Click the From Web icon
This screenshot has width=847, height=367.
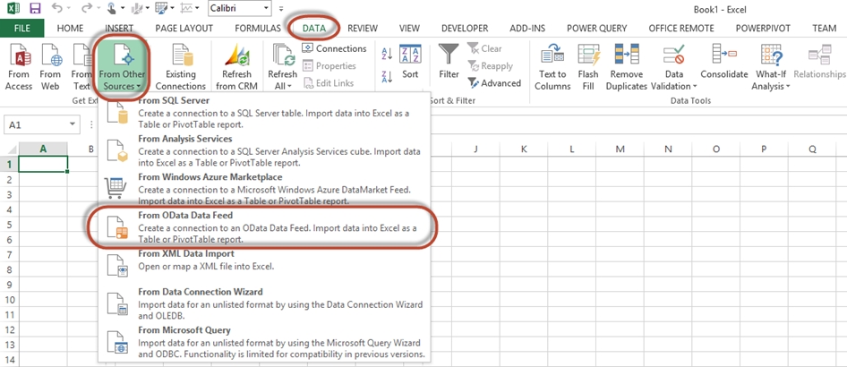50,66
